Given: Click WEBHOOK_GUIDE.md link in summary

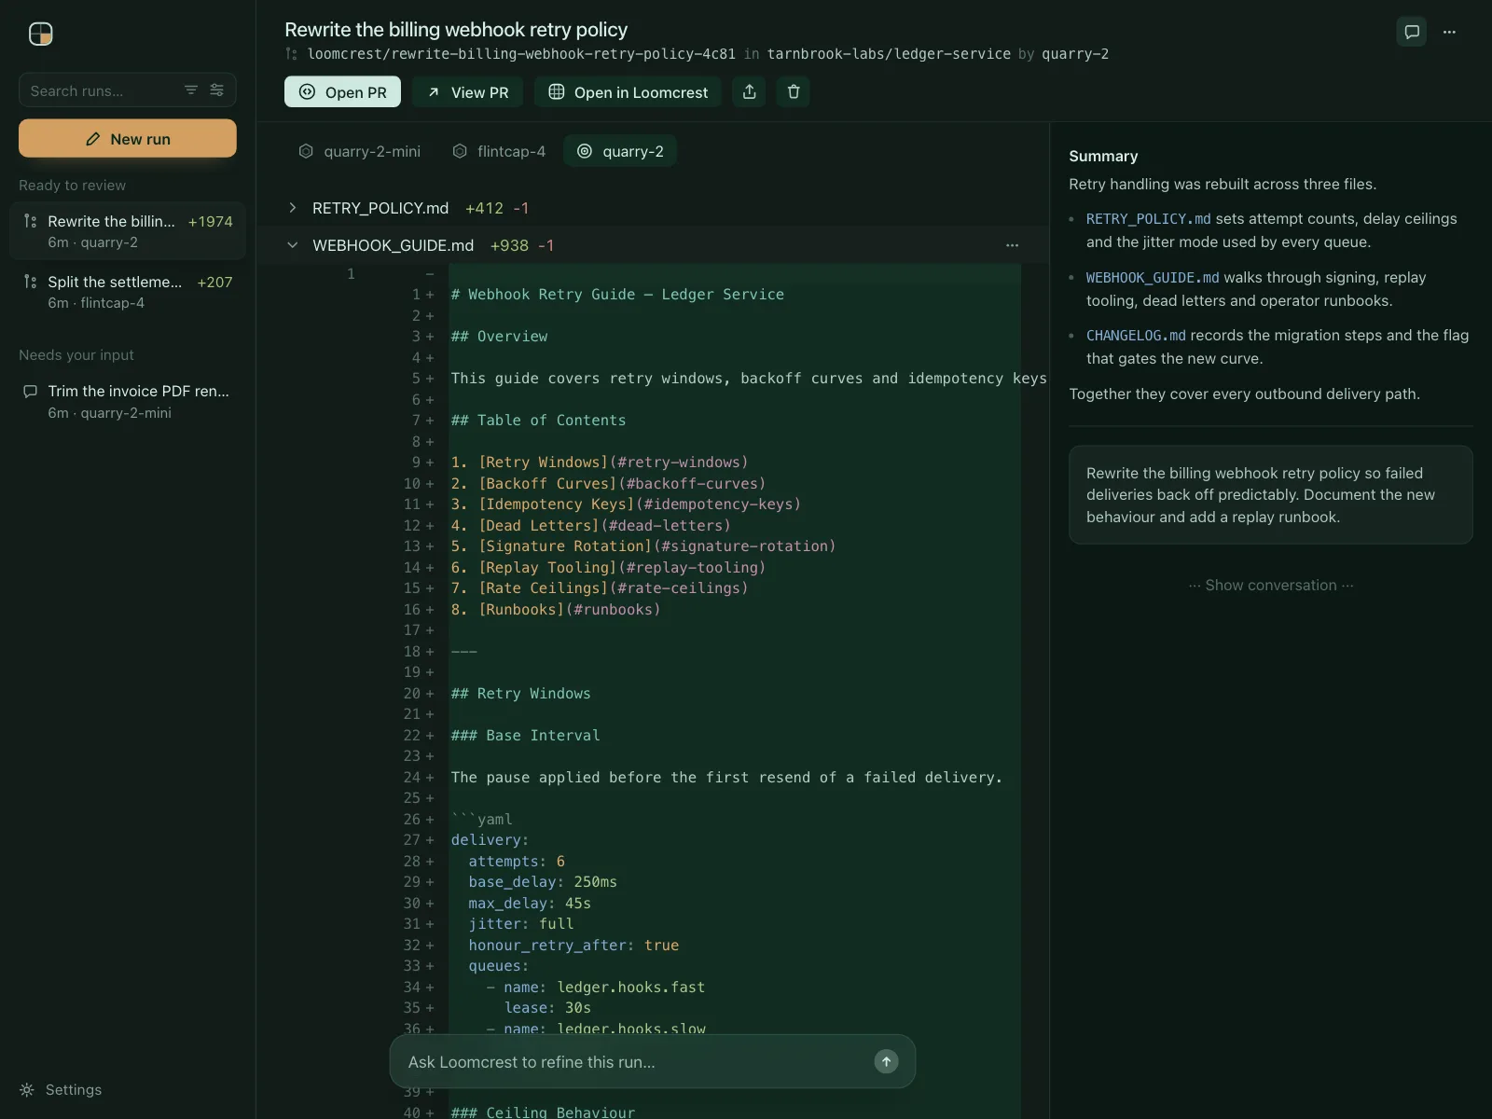Looking at the screenshot, I should 1153,277.
